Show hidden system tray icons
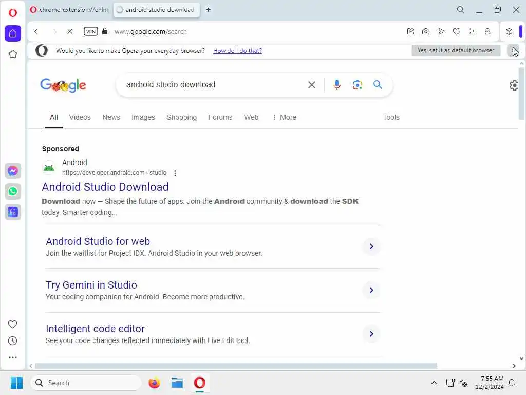The image size is (526, 395). (x=434, y=383)
